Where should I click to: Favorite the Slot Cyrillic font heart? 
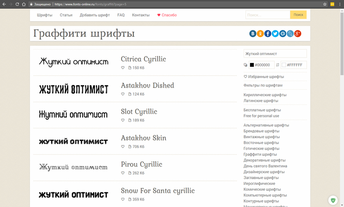tap(123, 120)
